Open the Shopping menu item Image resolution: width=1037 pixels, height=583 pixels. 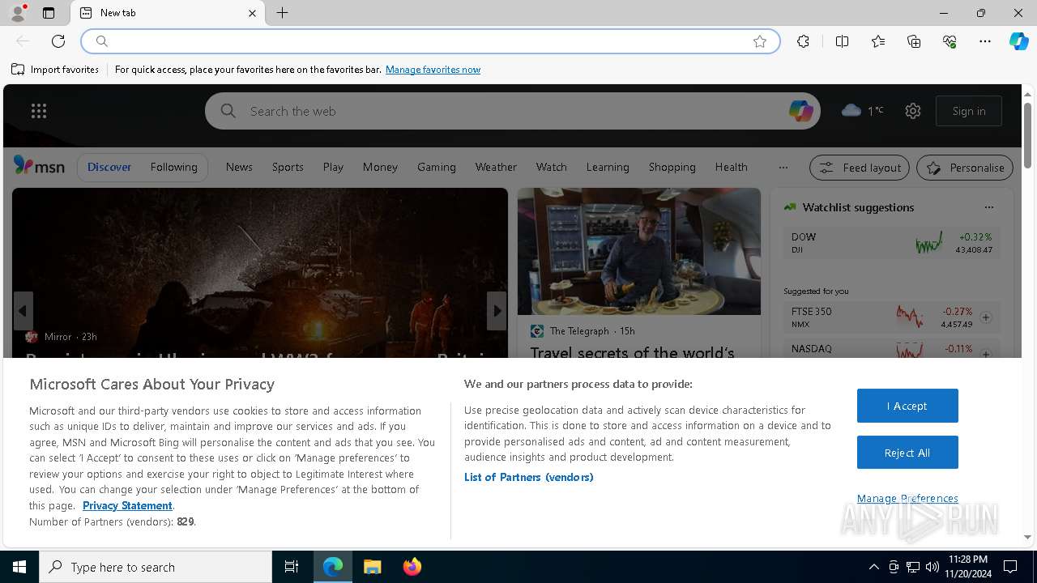tap(672, 167)
